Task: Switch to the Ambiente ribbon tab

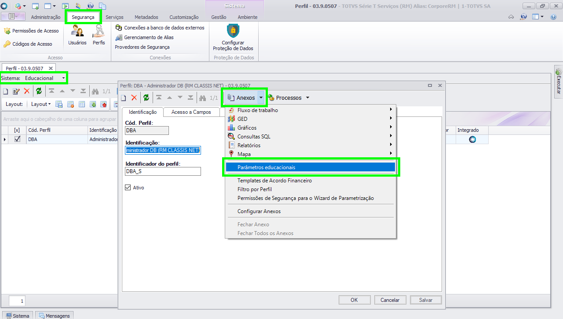Action: (x=248, y=17)
